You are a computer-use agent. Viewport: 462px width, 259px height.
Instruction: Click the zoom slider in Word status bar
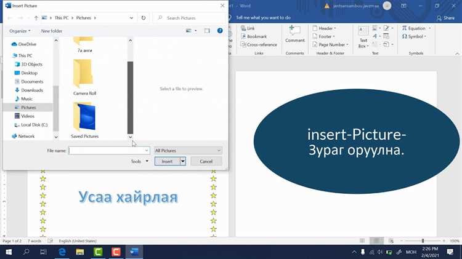tap(423, 241)
